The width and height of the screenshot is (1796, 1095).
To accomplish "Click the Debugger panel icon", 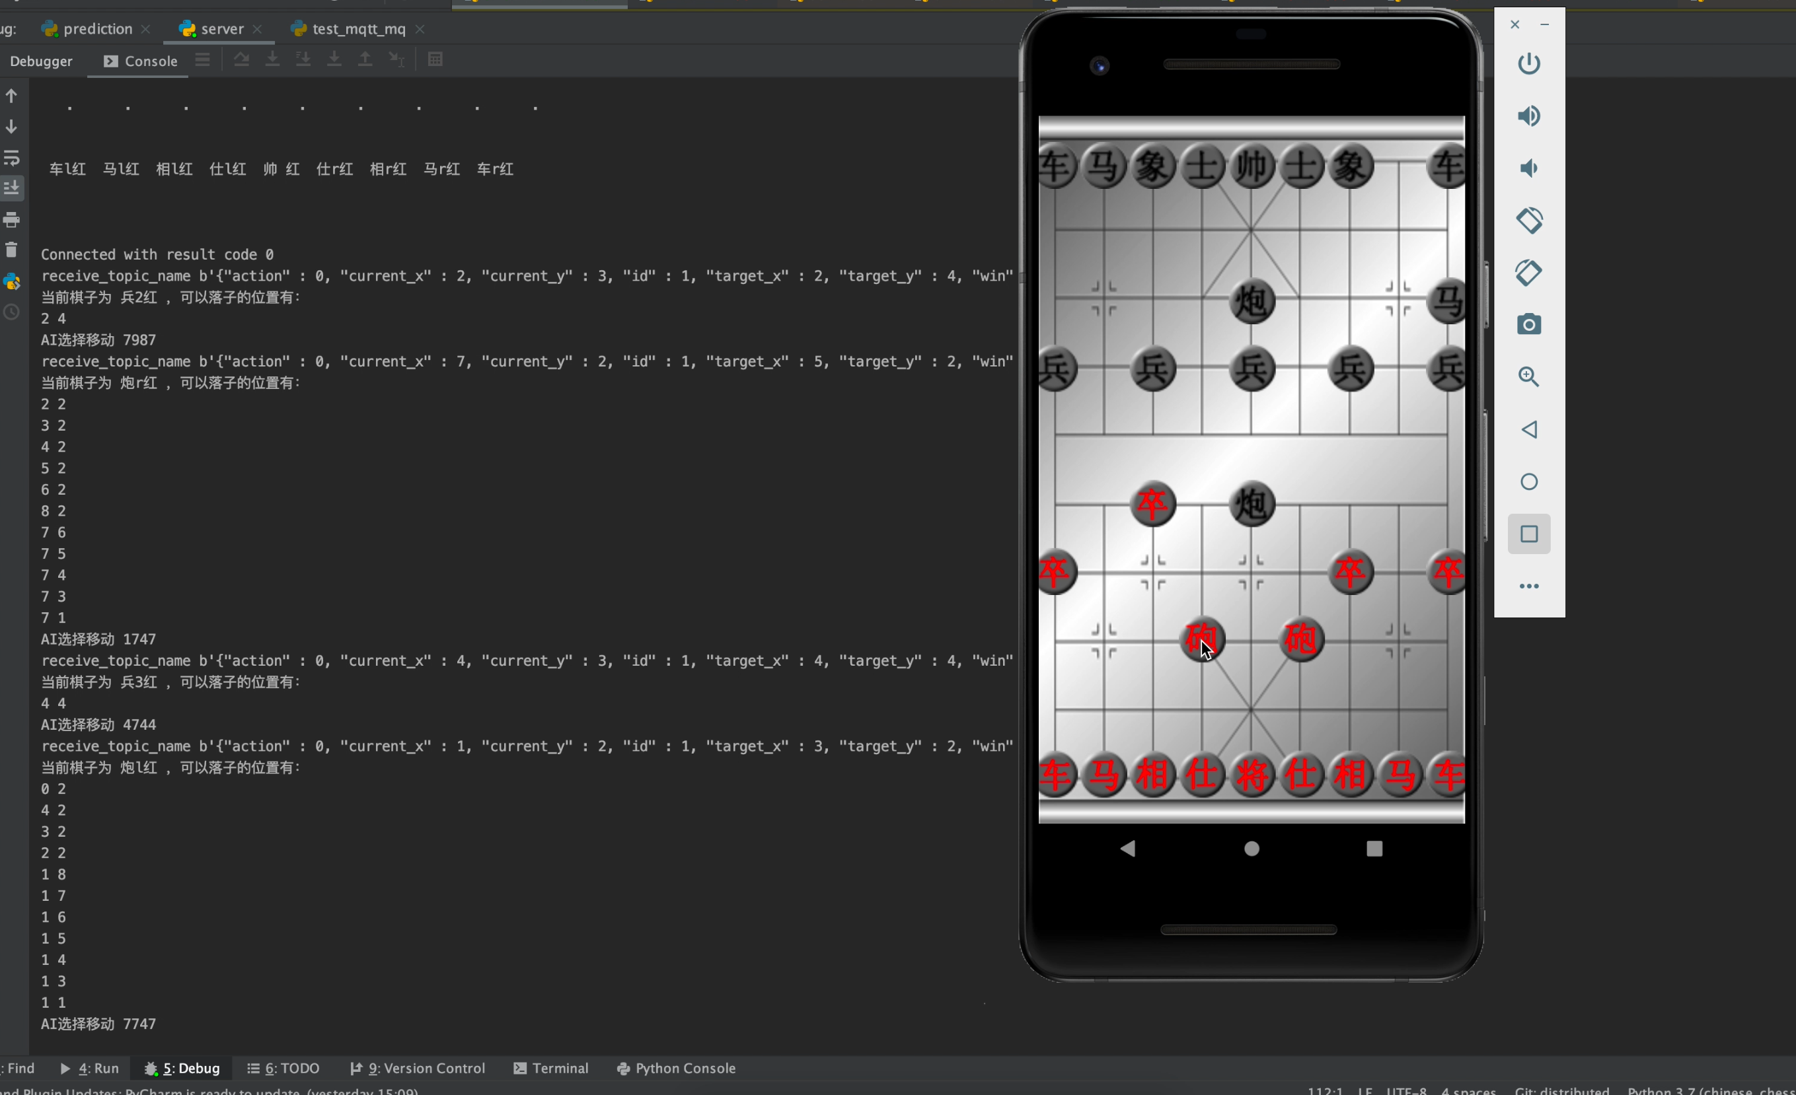I will (x=41, y=60).
